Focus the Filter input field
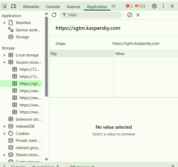 point(90,15)
